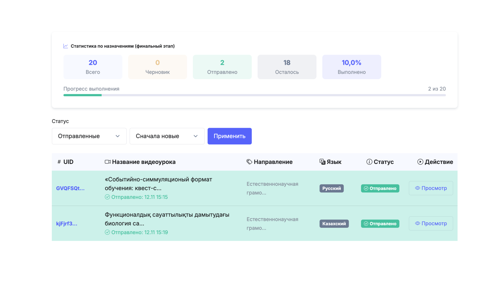The image size is (481, 282).
Task: Select the Отправлено statistics card
Action: coord(222,67)
